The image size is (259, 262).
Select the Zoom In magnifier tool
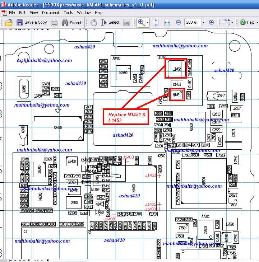coord(141,22)
